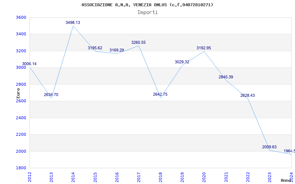Select the 3195.62 data label
295x184 pixels.
coord(95,48)
